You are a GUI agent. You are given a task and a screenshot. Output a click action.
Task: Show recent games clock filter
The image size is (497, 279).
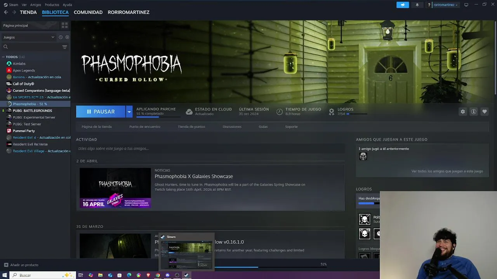point(61,37)
